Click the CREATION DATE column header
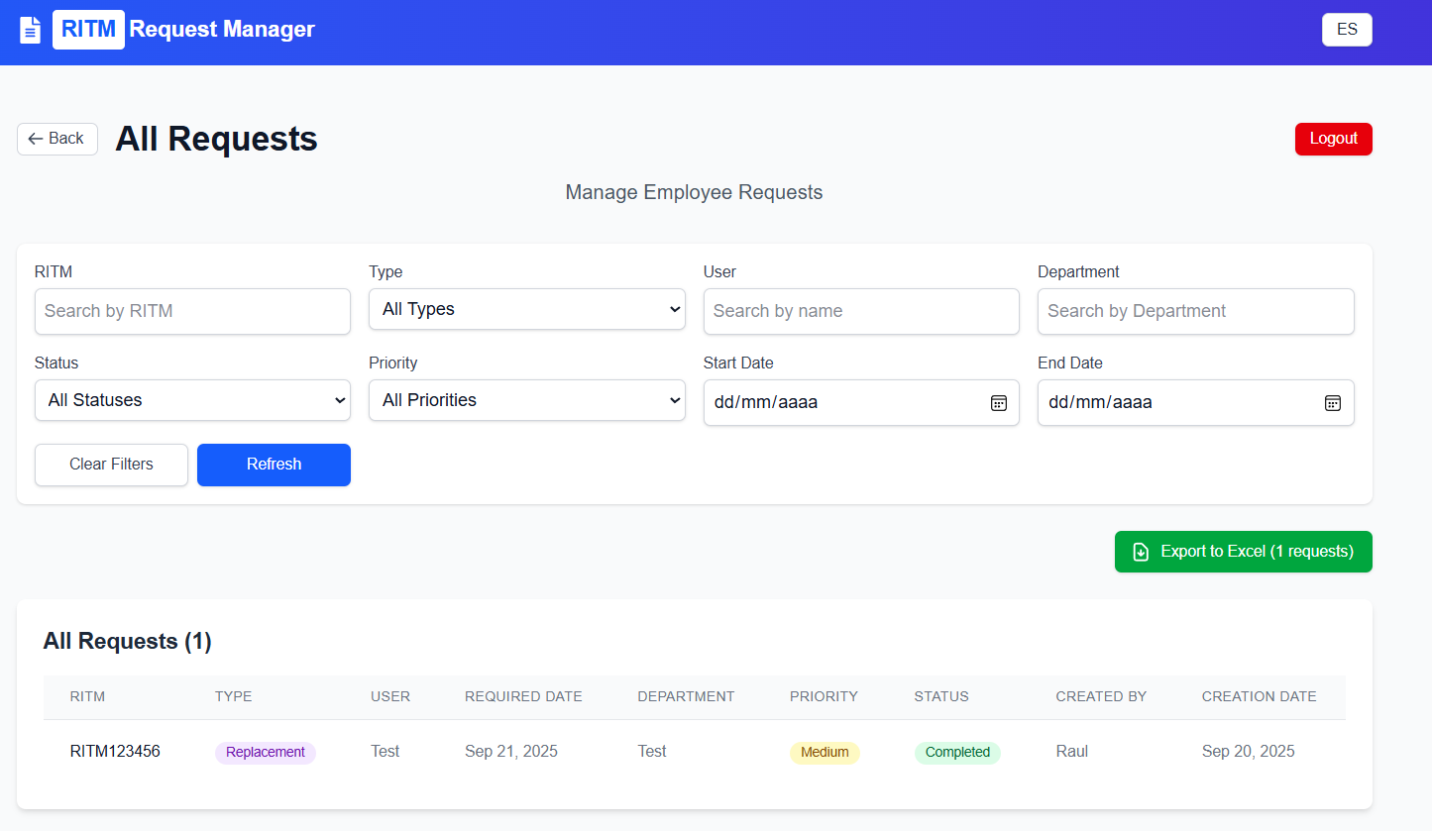Viewport: 1432px width, 831px height. click(1260, 696)
